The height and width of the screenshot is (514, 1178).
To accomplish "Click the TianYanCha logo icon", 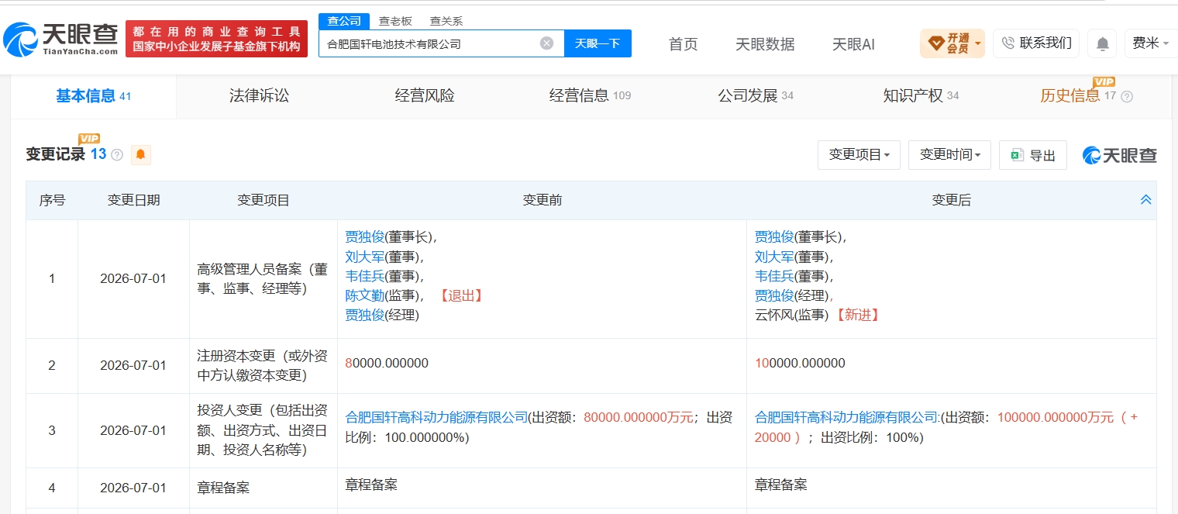I will [x=21, y=39].
